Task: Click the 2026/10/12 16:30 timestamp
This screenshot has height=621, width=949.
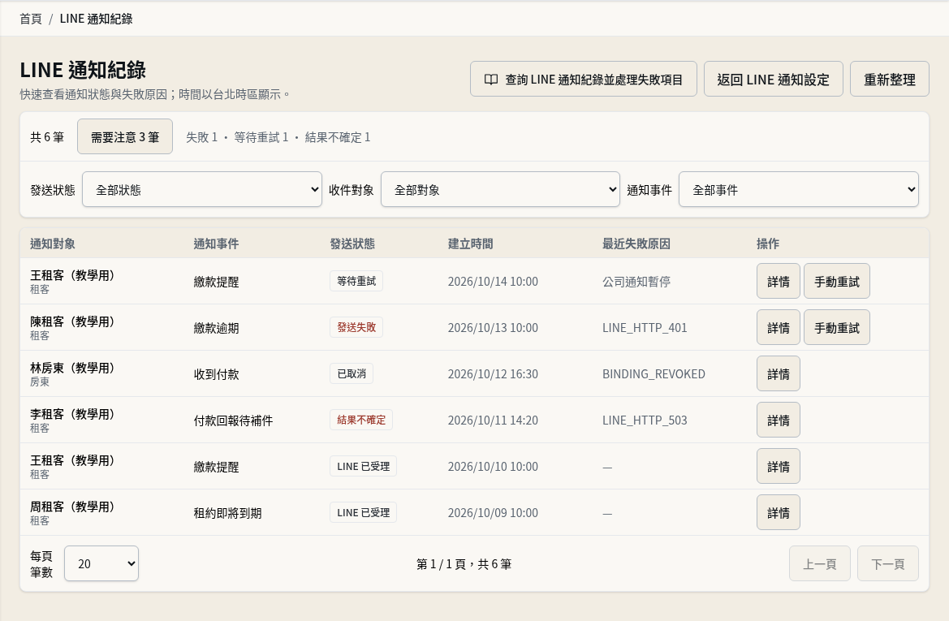Action: click(x=493, y=374)
